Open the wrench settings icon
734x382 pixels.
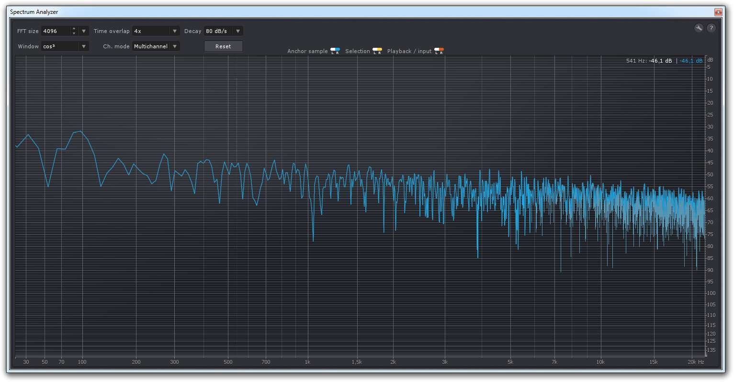point(699,28)
